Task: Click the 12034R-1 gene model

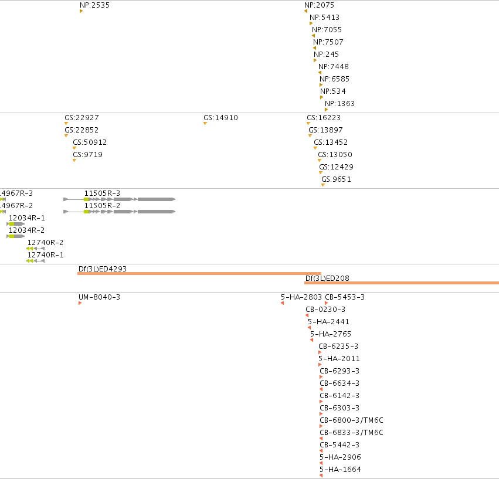Action: coord(16,224)
